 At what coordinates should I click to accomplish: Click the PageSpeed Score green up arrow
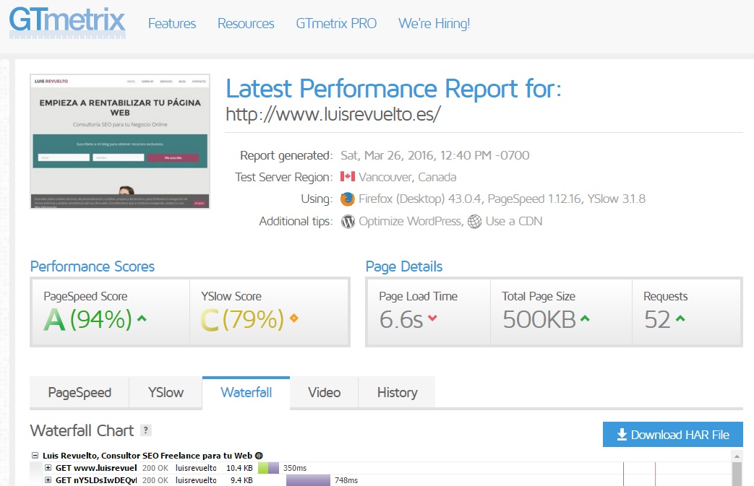click(x=142, y=318)
